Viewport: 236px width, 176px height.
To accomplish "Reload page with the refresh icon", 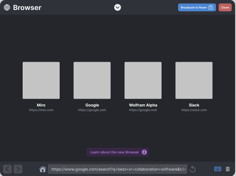I will click(192, 169).
